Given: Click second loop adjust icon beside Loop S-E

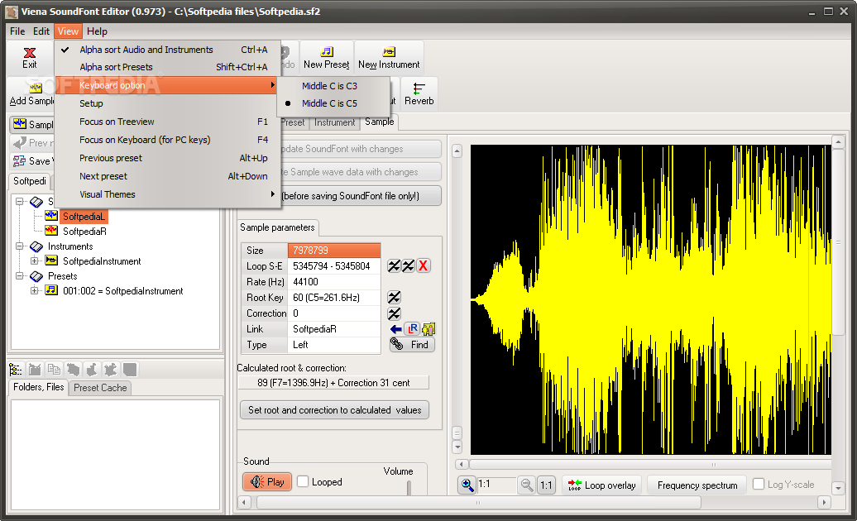Looking at the screenshot, I should 409,266.
